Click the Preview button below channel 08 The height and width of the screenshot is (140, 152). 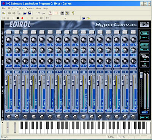[x=67, y=117]
